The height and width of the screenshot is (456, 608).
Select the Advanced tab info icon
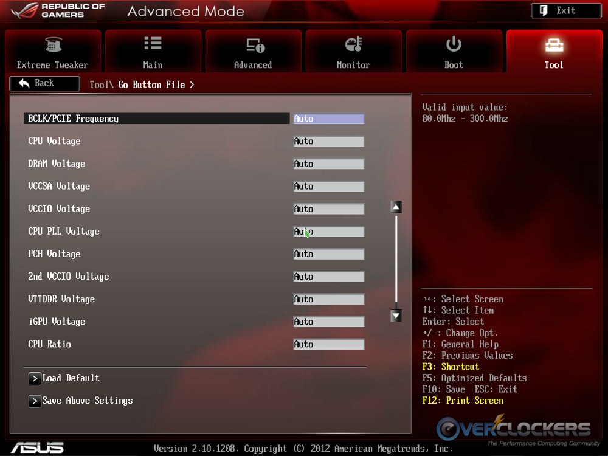tap(255, 45)
